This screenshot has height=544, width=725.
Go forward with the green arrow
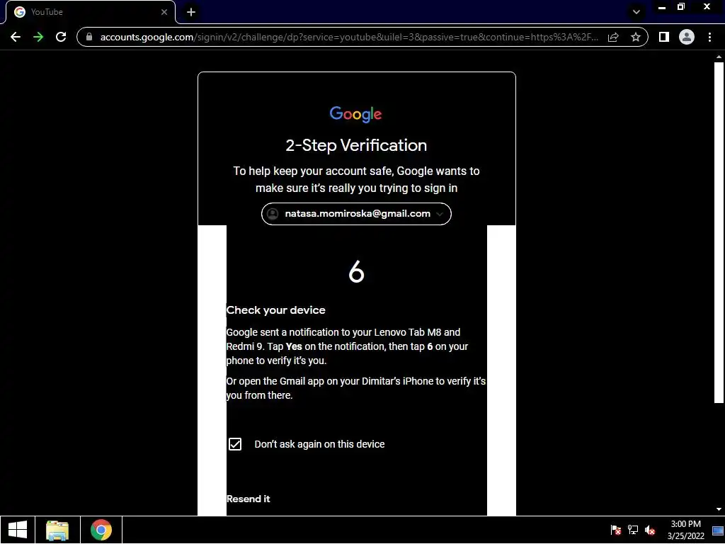click(38, 37)
